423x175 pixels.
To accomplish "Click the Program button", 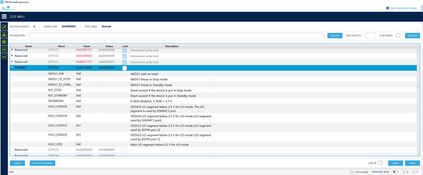I will pyautogui.click(x=412, y=36).
